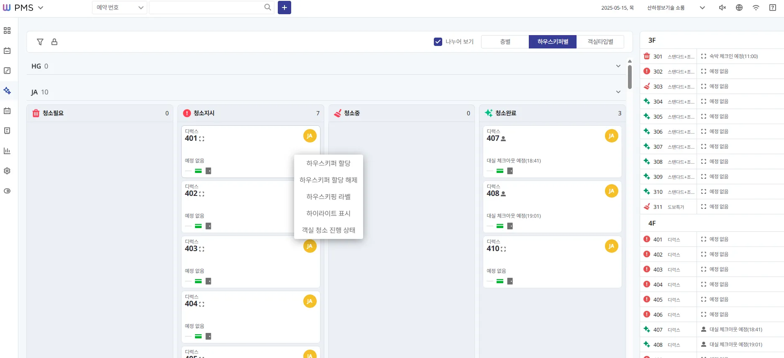The image size is (784, 358).
Task: Select the room 403 card
Action: (251, 262)
